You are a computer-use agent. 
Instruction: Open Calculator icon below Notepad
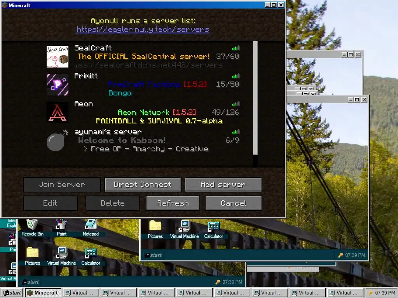[x=91, y=256]
